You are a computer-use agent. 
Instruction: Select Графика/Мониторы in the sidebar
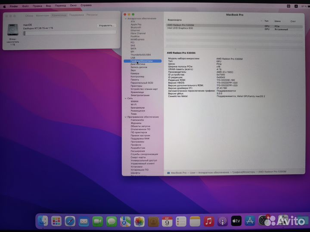point(143,61)
